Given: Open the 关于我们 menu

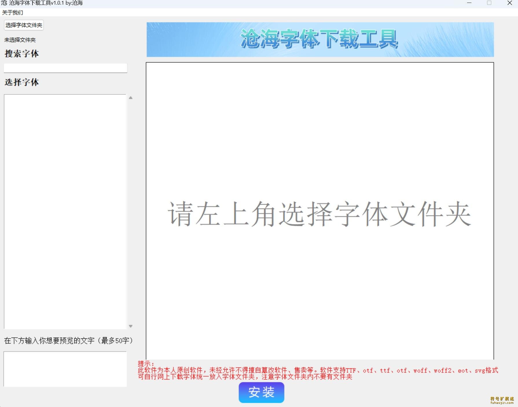Looking at the screenshot, I should [x=12, y=12].
